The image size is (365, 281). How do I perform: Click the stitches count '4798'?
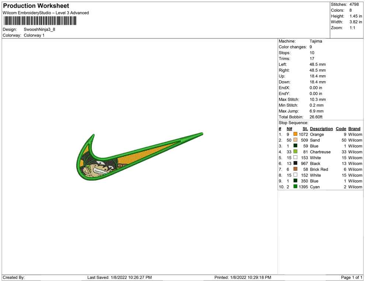tap(354, 4)
